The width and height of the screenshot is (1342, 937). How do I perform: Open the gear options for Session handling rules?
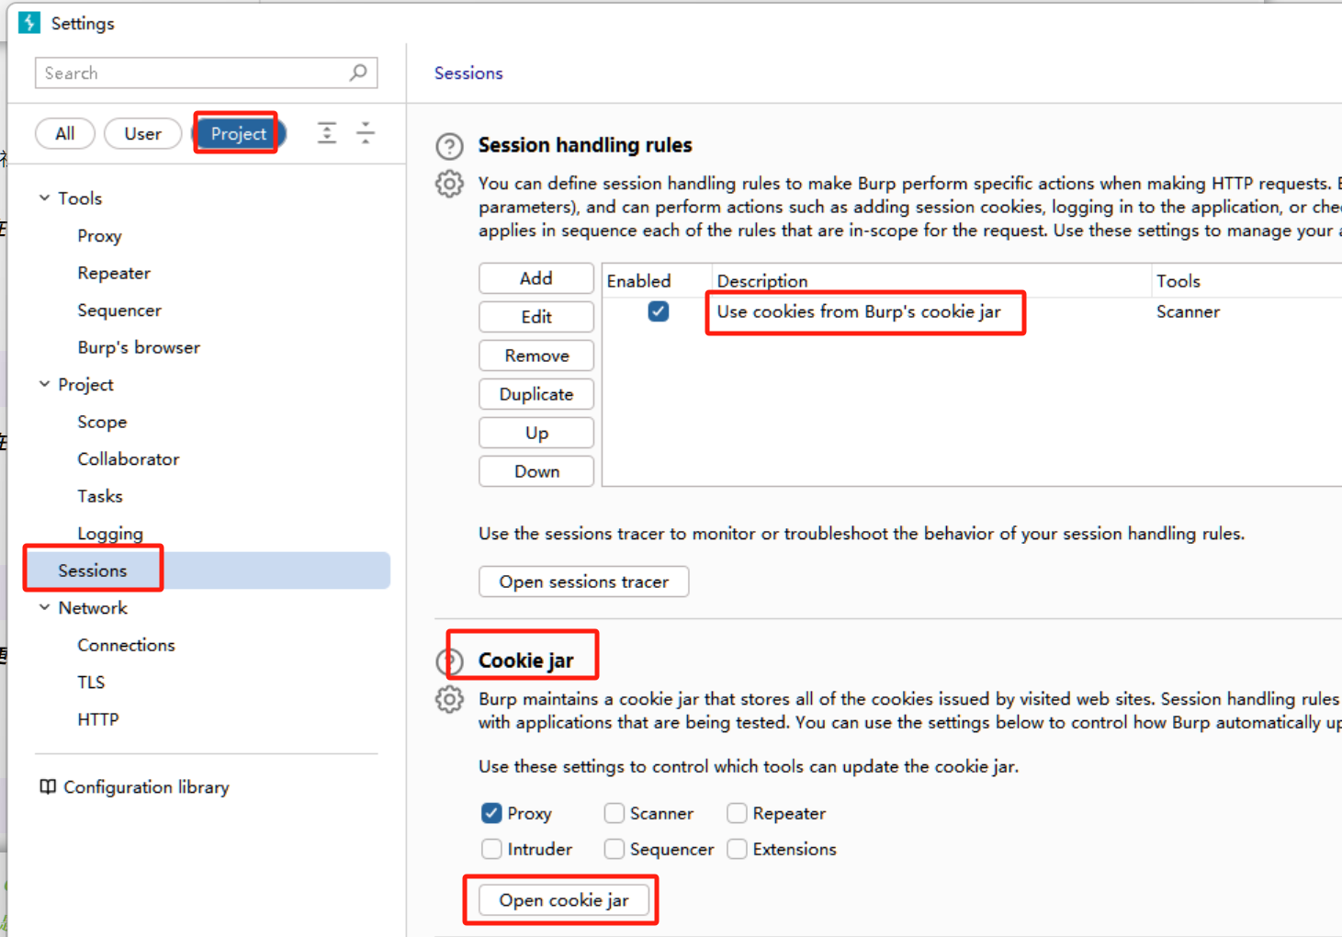(x=449, y=184)
